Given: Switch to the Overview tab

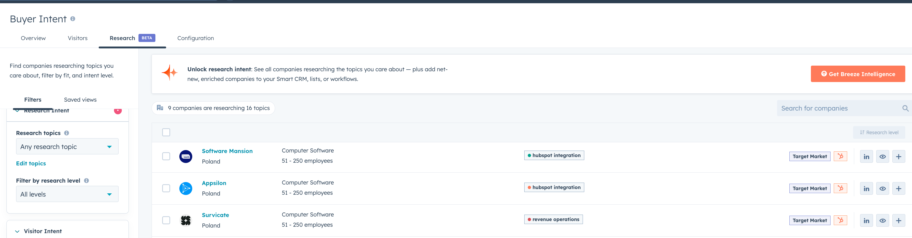Looking at the screenshot, I should tap(33, 38).
